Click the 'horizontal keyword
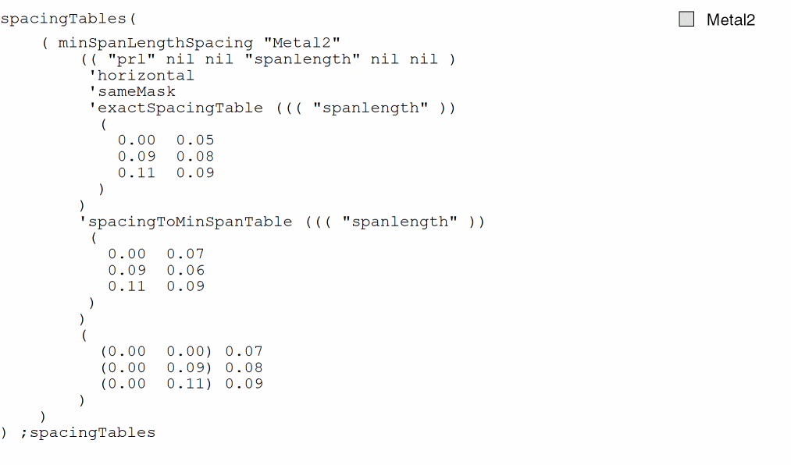Screen dimensions: 791x465 click(x=141, y=76)
